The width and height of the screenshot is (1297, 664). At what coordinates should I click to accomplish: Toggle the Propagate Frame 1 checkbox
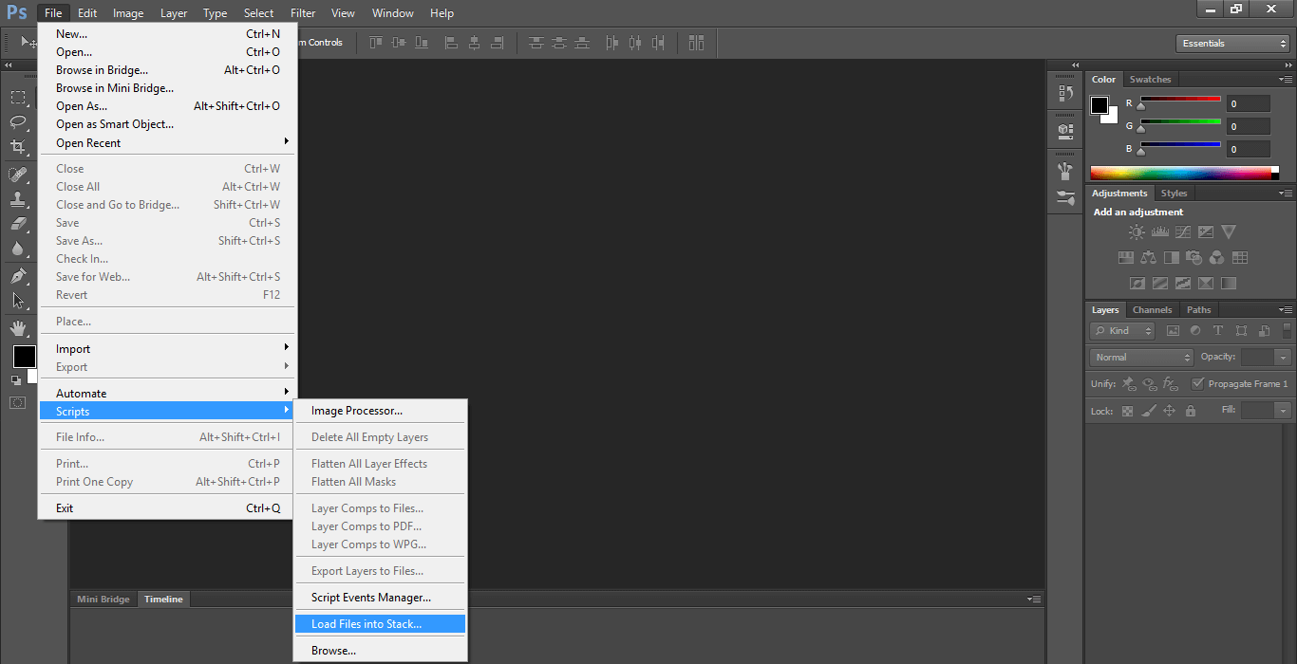(1198, 384)
